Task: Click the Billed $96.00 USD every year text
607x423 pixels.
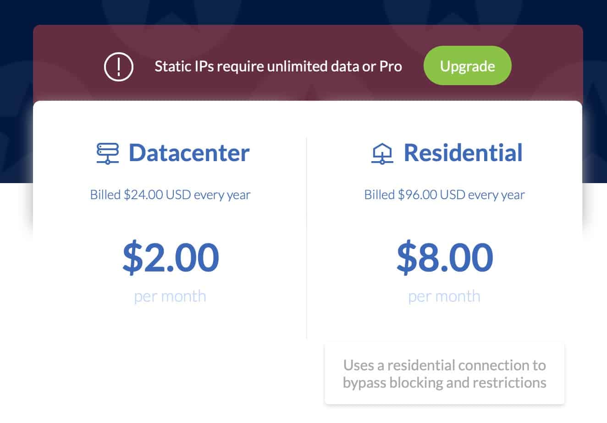Action: click(444, 195)
